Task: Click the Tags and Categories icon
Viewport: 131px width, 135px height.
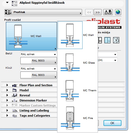Action: coord(15,116)
